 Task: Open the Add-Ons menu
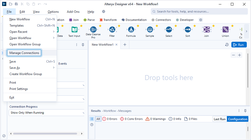pyautogui.click(x=73, y=12)
